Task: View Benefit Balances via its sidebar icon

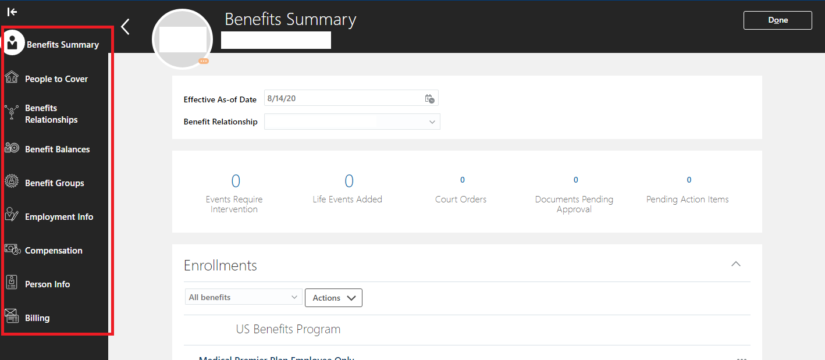Action: point(12,148)
